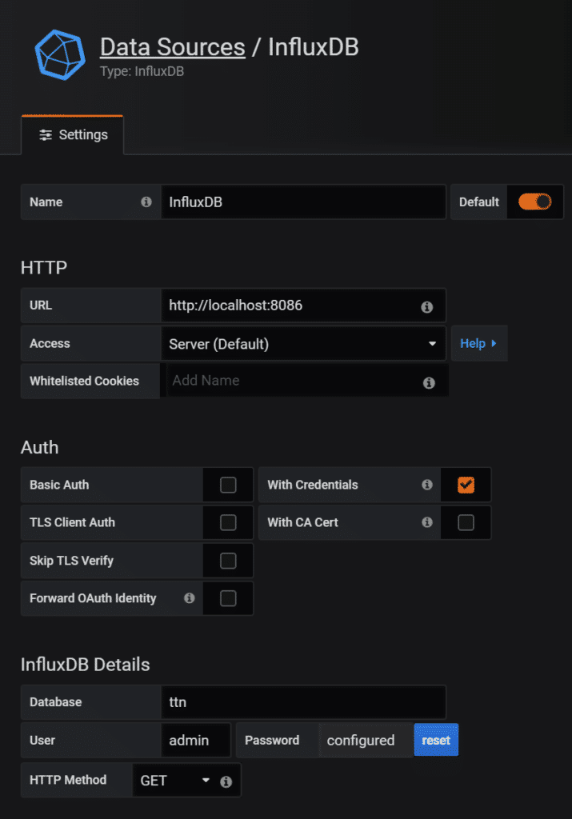Screen dimensions: 572x819
Task: Enable the Basic Auth checkbox
Action: tap(228, 485)
